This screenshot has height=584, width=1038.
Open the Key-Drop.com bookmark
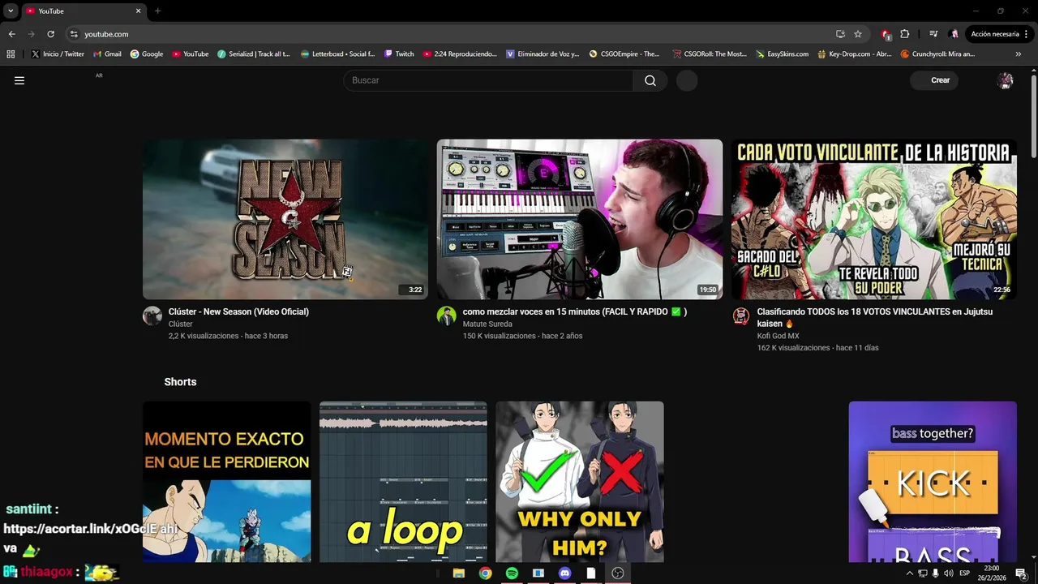click(x=855, y=54)
